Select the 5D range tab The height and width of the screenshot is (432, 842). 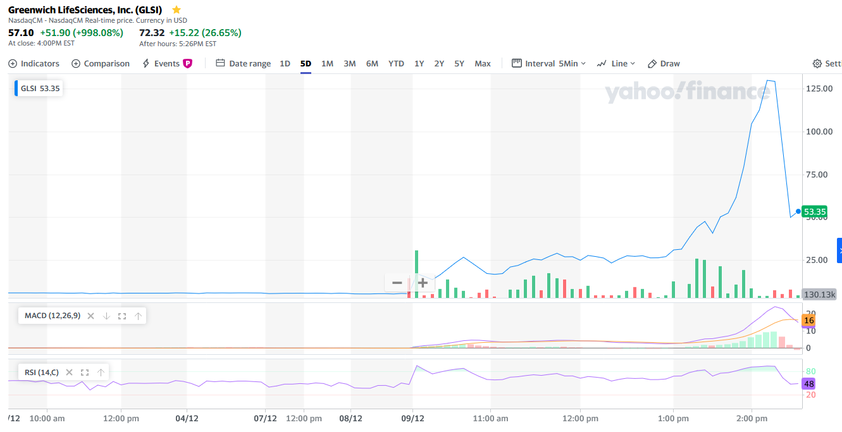[306, 63]
